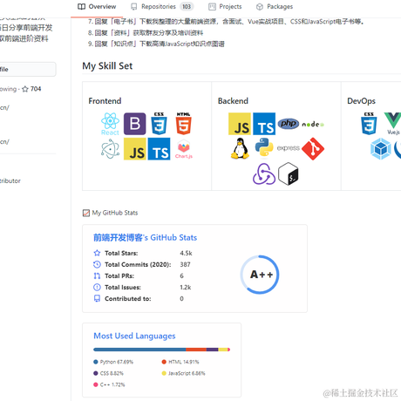Click the CSS 8.82% legend dot

(96, 373)
